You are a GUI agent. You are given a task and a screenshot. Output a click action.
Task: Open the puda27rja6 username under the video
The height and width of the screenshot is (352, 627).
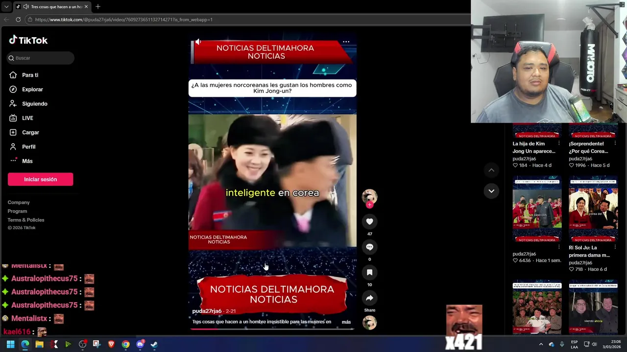pos(207,311)
